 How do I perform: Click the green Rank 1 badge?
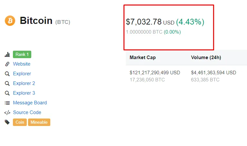coord(22,55)
